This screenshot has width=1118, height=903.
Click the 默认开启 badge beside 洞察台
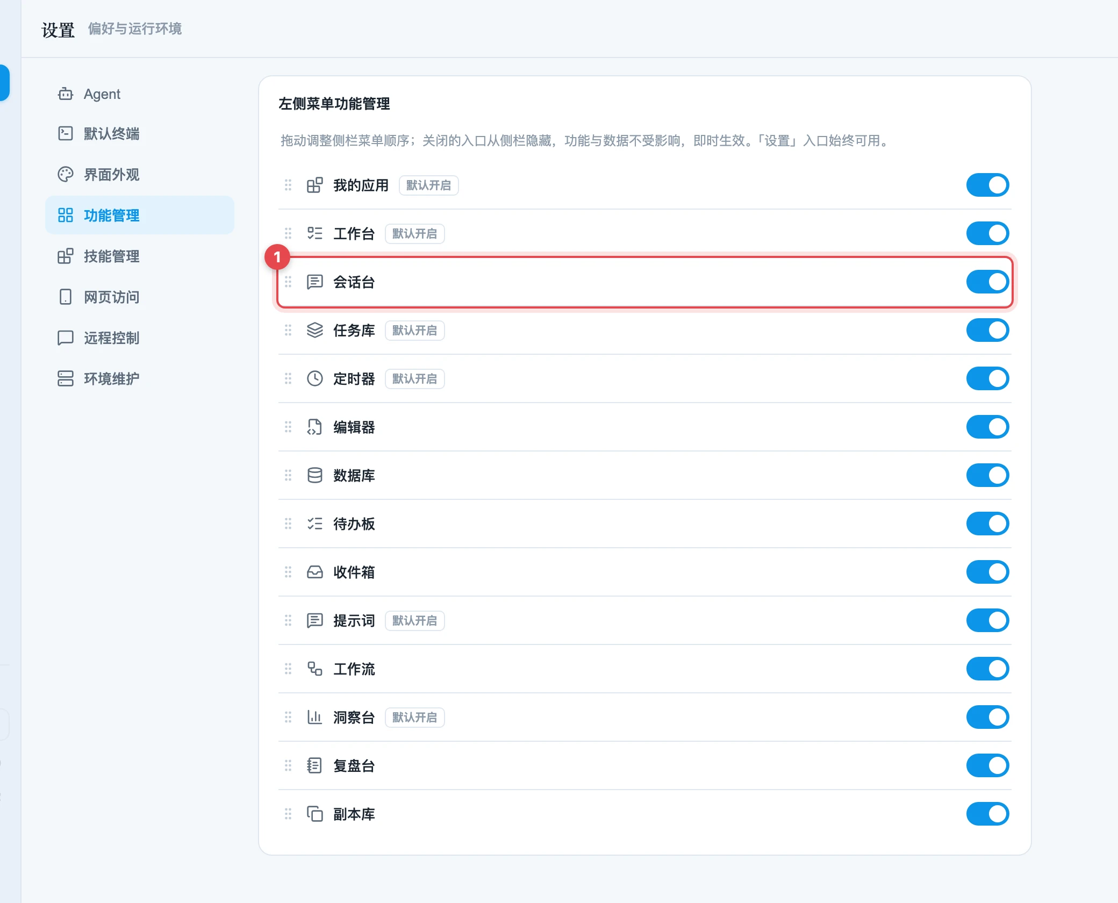pos(414,718)
